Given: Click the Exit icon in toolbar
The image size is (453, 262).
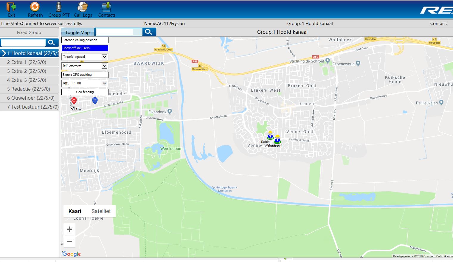Looking at the screenshot, I should (x=11, y=7).
